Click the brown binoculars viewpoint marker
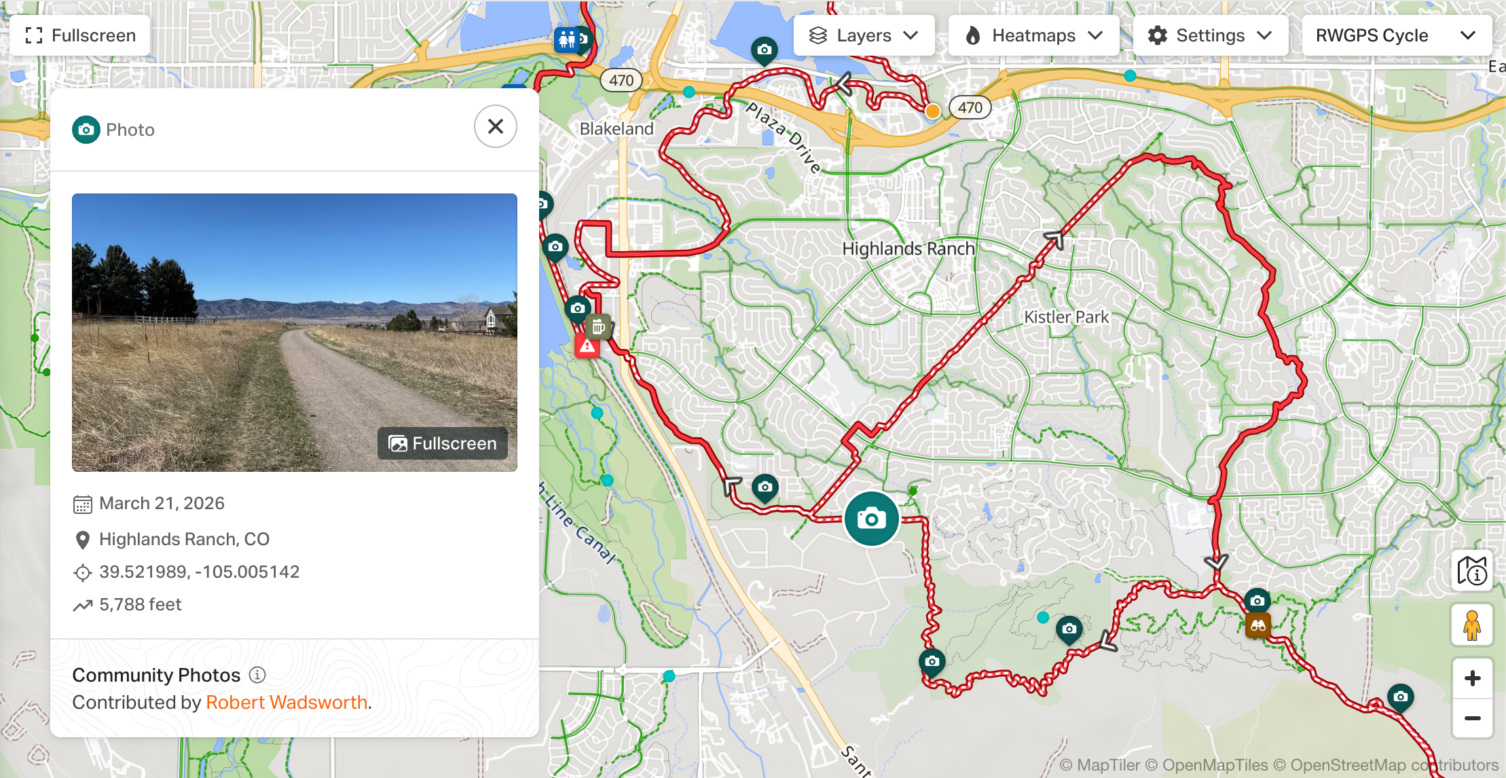1506x778 pixels. click(x=1258, y=625)
